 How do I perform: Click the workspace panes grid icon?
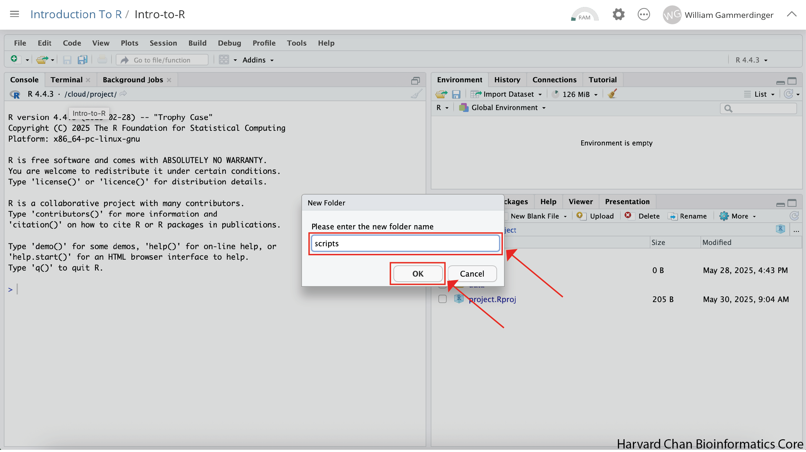224,60
